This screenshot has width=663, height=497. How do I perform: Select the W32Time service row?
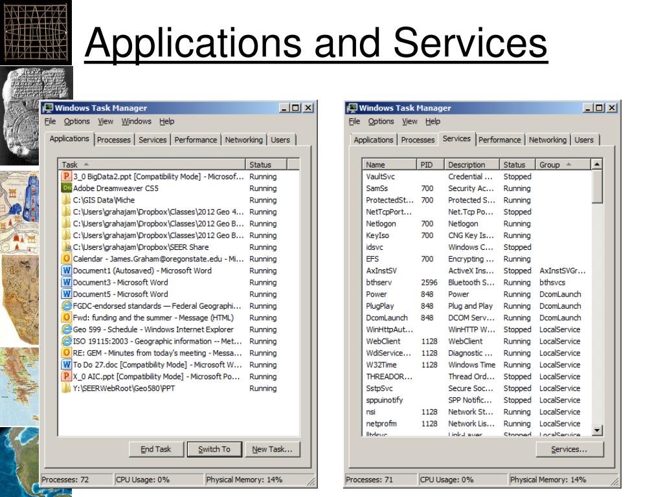pyautogui.click(x=477, y=364)
